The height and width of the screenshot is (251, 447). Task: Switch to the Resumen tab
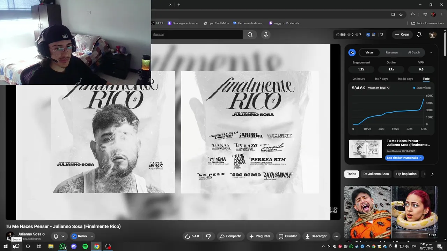pos(391,52)
